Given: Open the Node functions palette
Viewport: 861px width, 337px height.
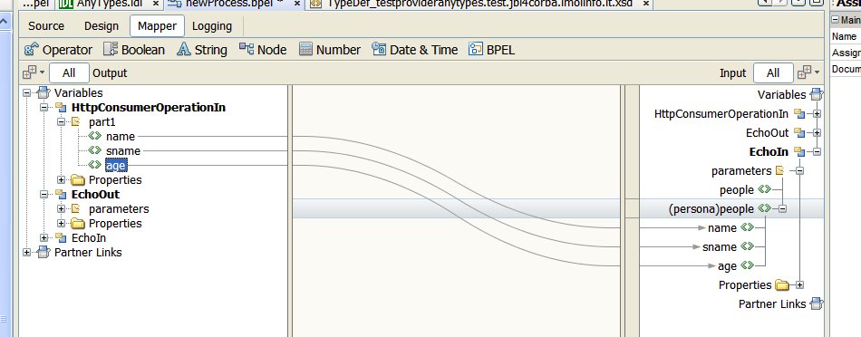Looking at the screenshot, I should coord(263,50).
